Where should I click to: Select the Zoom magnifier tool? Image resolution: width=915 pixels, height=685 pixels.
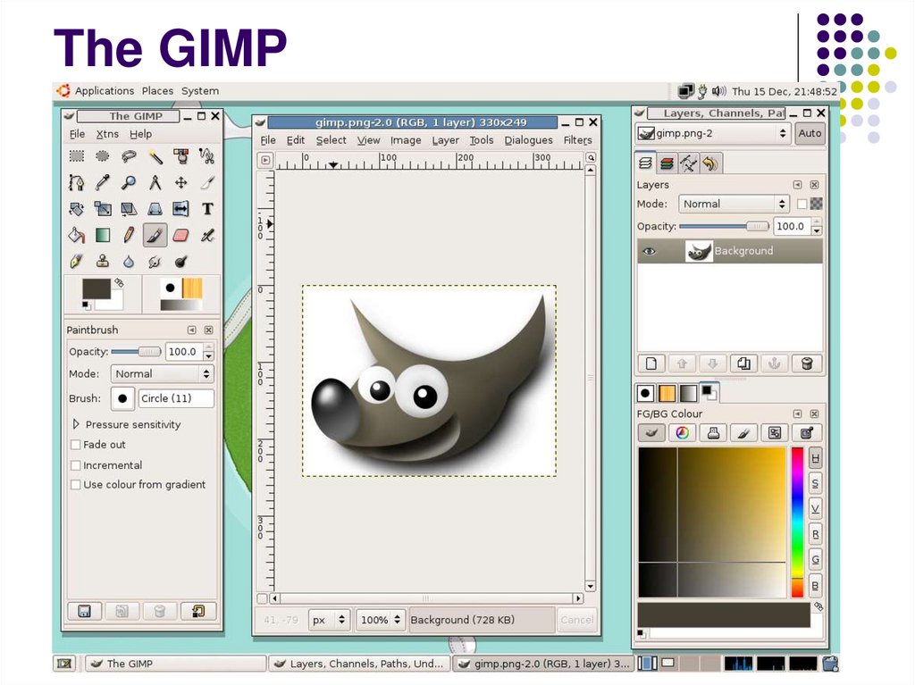point(129,182)
